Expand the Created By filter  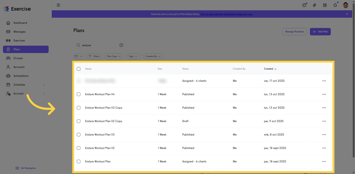click(153, 56)
